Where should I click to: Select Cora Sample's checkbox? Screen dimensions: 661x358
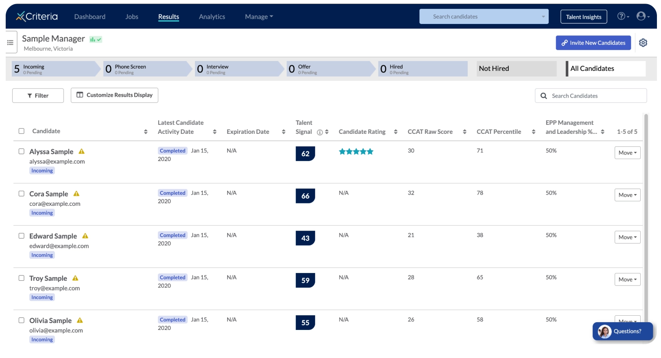coord(22,194)
